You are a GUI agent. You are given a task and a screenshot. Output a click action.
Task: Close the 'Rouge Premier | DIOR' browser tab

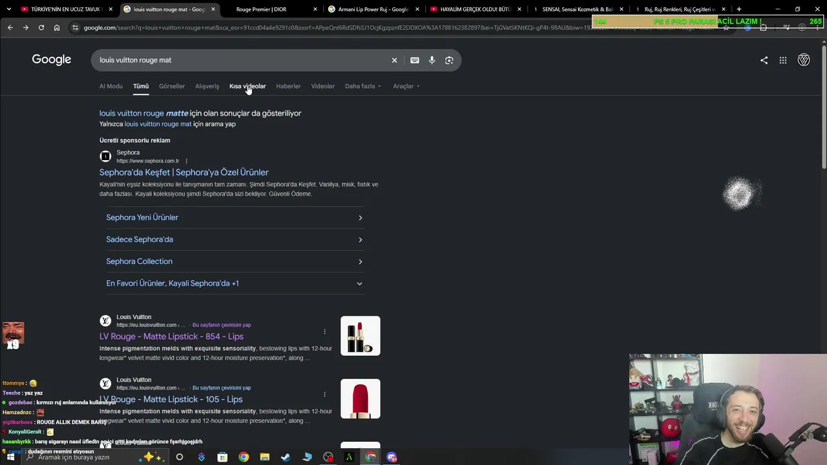pyautogui.click(x=315, y=9)
